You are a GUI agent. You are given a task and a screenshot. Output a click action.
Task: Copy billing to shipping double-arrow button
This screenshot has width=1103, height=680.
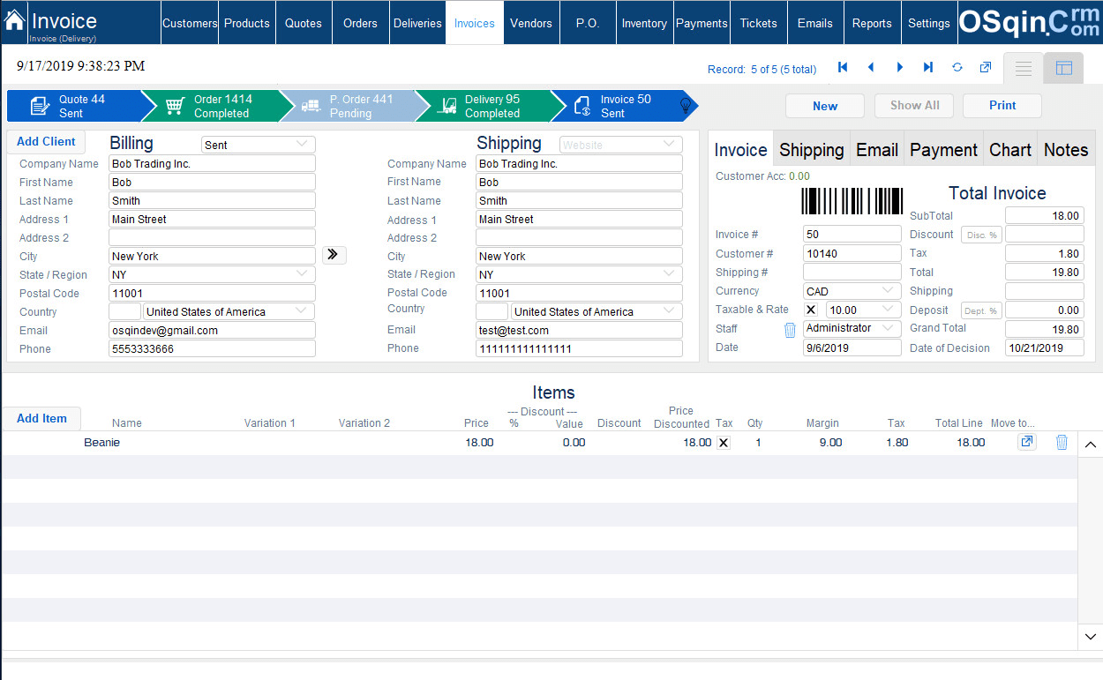pos(334,255)
